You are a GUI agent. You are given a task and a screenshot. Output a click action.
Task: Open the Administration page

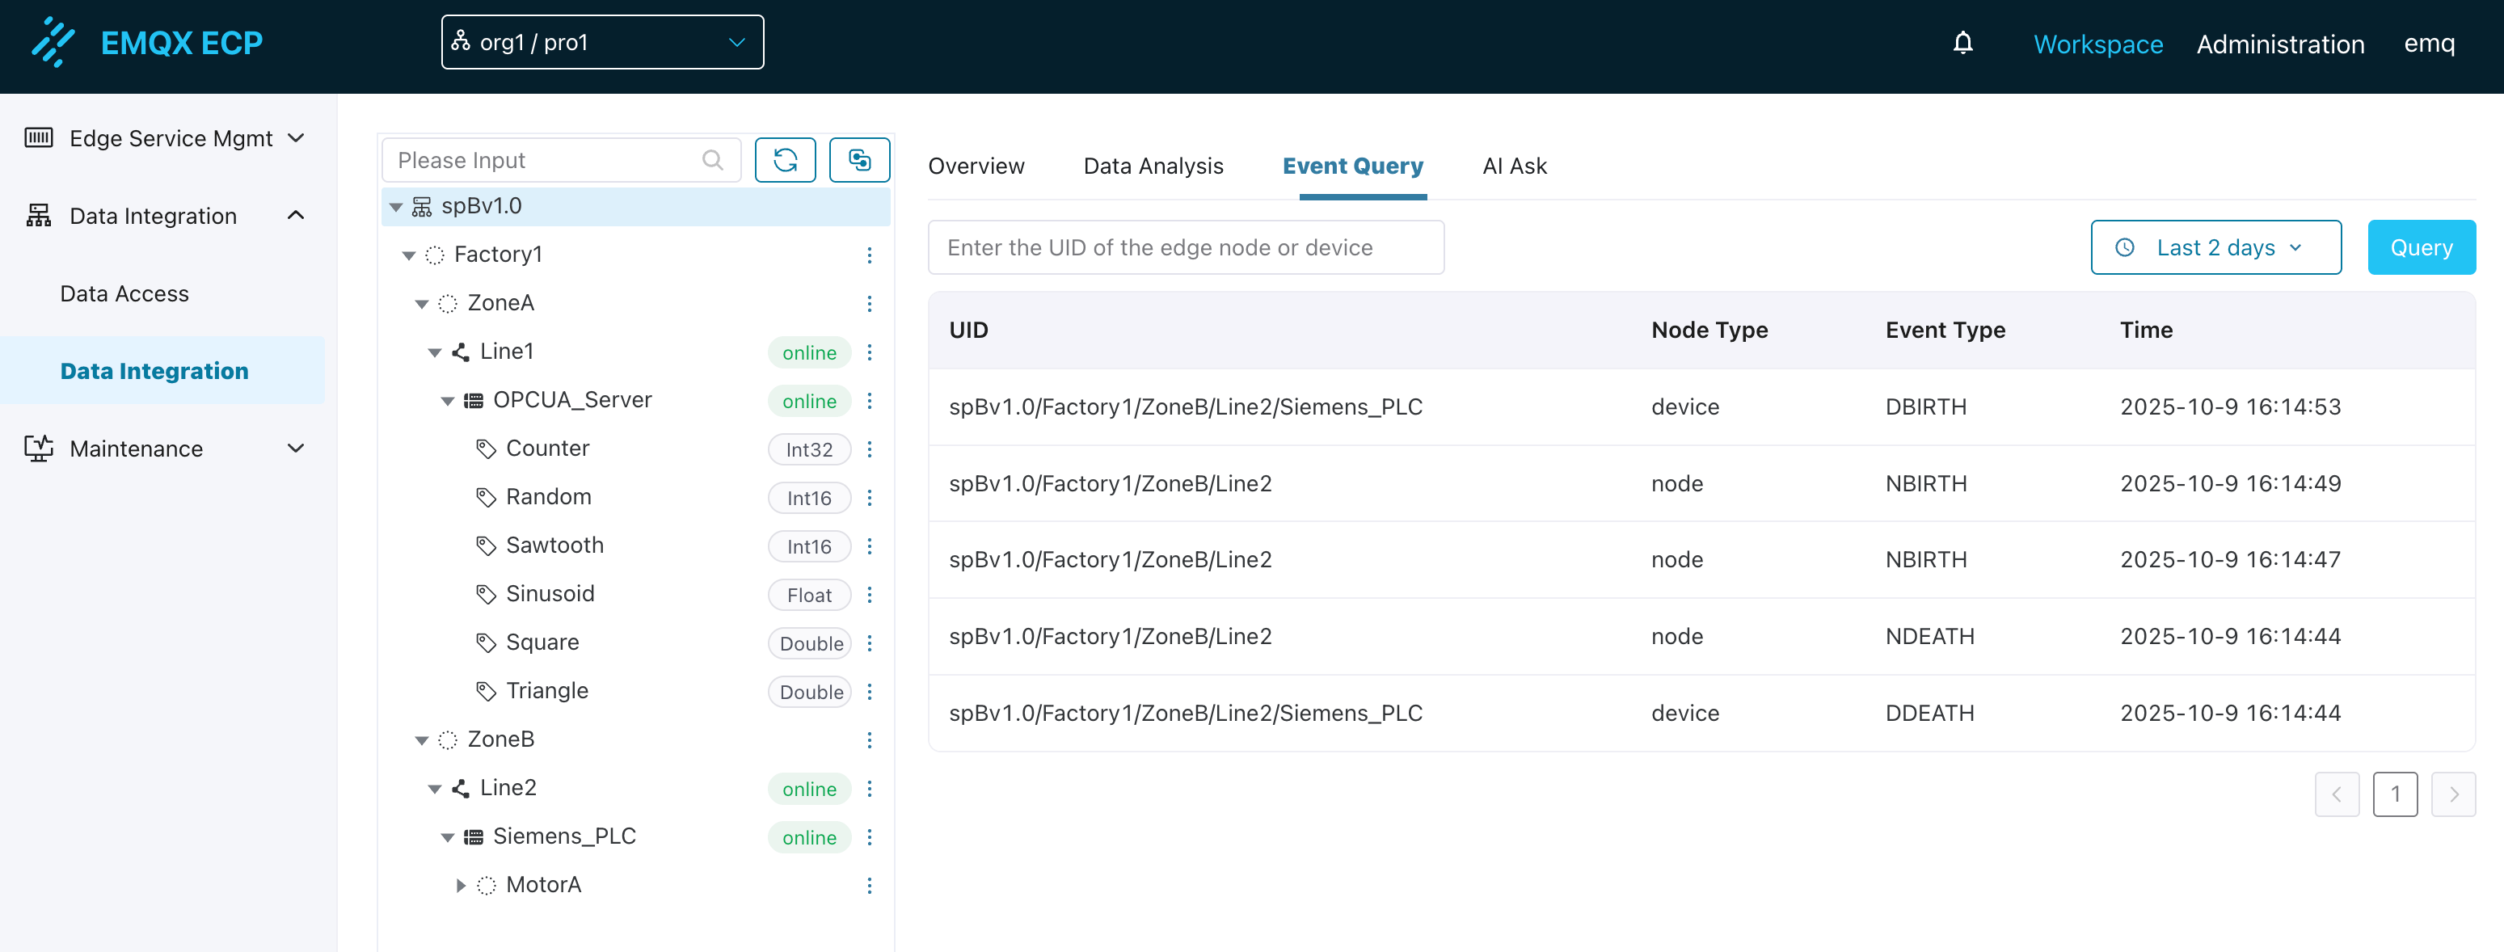pos(2280,44)
